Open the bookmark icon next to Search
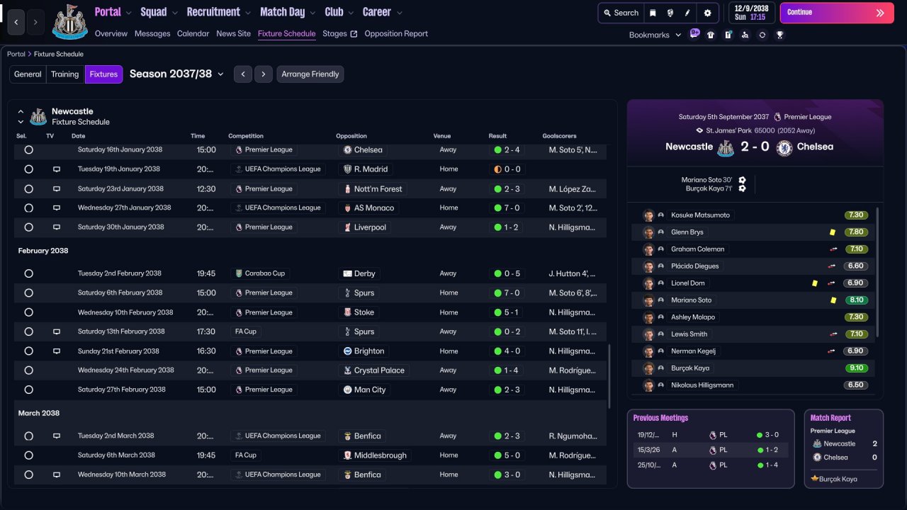The image size is (907, 510). click(653, 13)
